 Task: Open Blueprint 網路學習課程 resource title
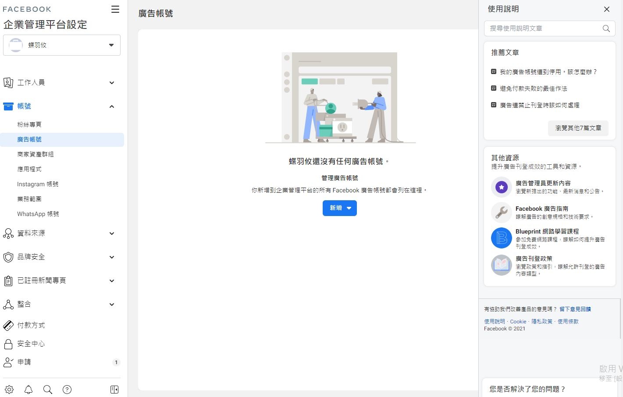[547, 231]
